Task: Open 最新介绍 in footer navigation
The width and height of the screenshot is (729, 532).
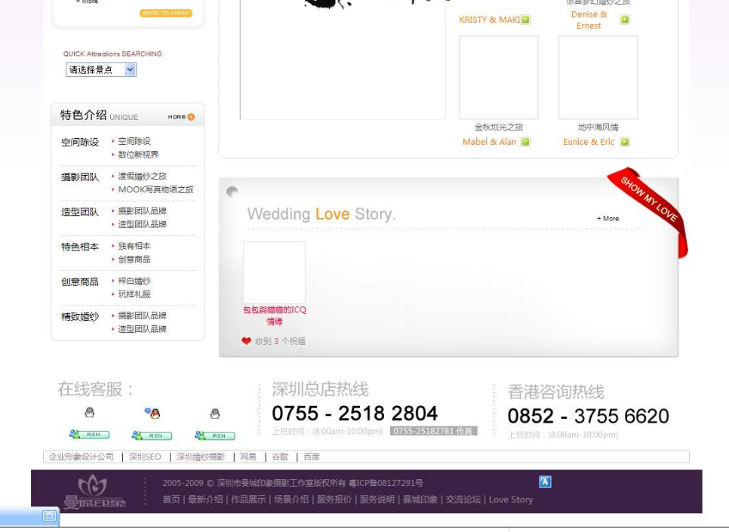Action: point(205,500)
